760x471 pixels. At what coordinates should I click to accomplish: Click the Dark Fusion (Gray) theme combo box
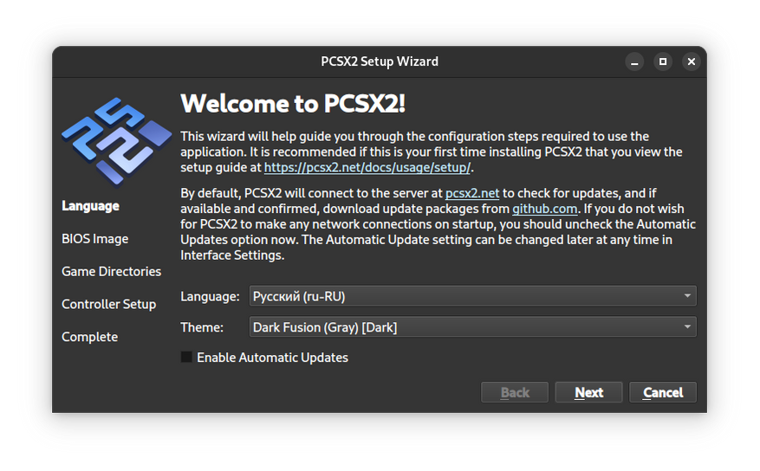[472, 326]
